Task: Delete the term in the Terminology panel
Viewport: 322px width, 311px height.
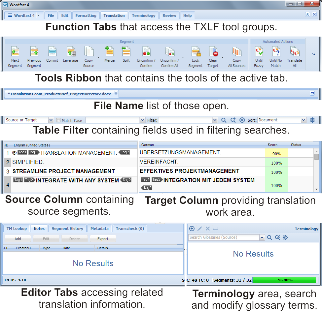Action: tap(208, 229)
